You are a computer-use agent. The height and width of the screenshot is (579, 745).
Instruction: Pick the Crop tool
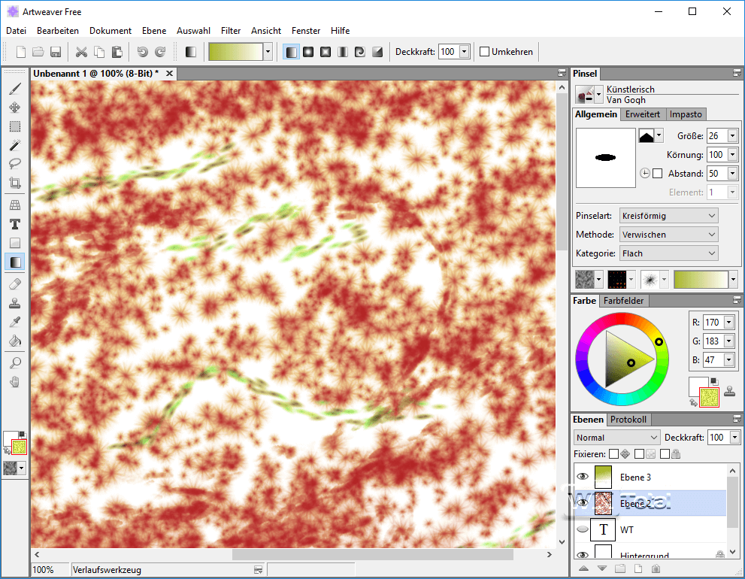[14, 183]
